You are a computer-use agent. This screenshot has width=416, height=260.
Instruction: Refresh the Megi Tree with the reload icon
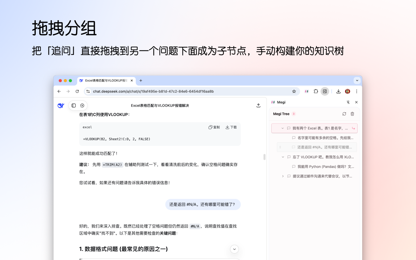coord(344,114)
